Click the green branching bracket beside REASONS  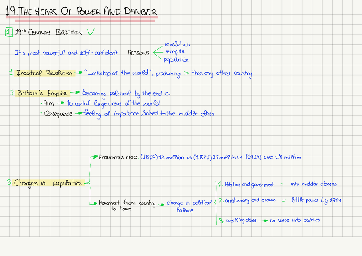(x=157, y=52)
